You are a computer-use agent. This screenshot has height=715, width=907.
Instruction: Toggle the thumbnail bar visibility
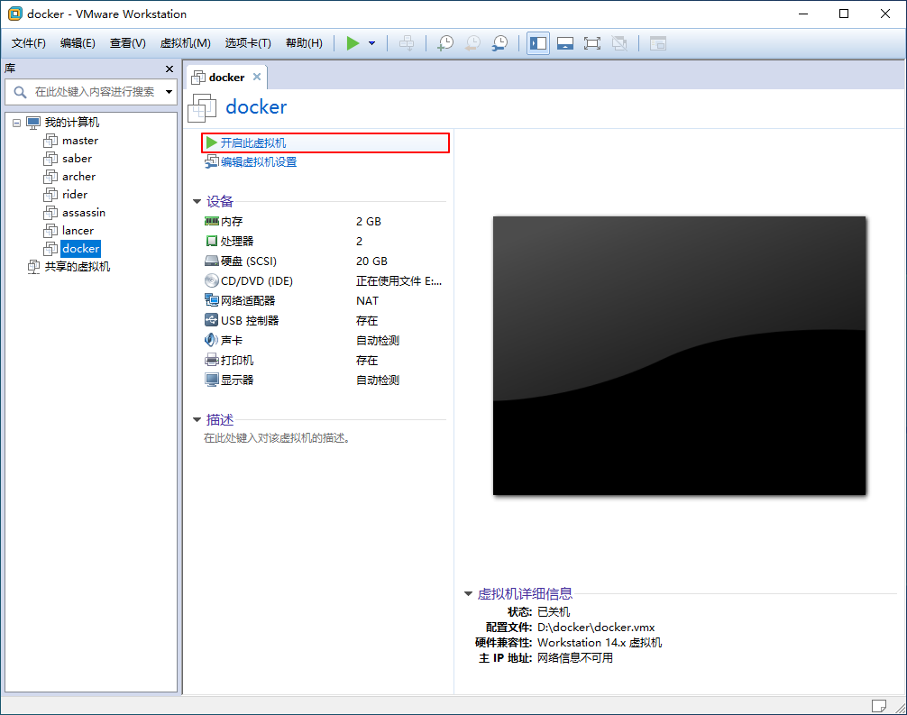564,42
